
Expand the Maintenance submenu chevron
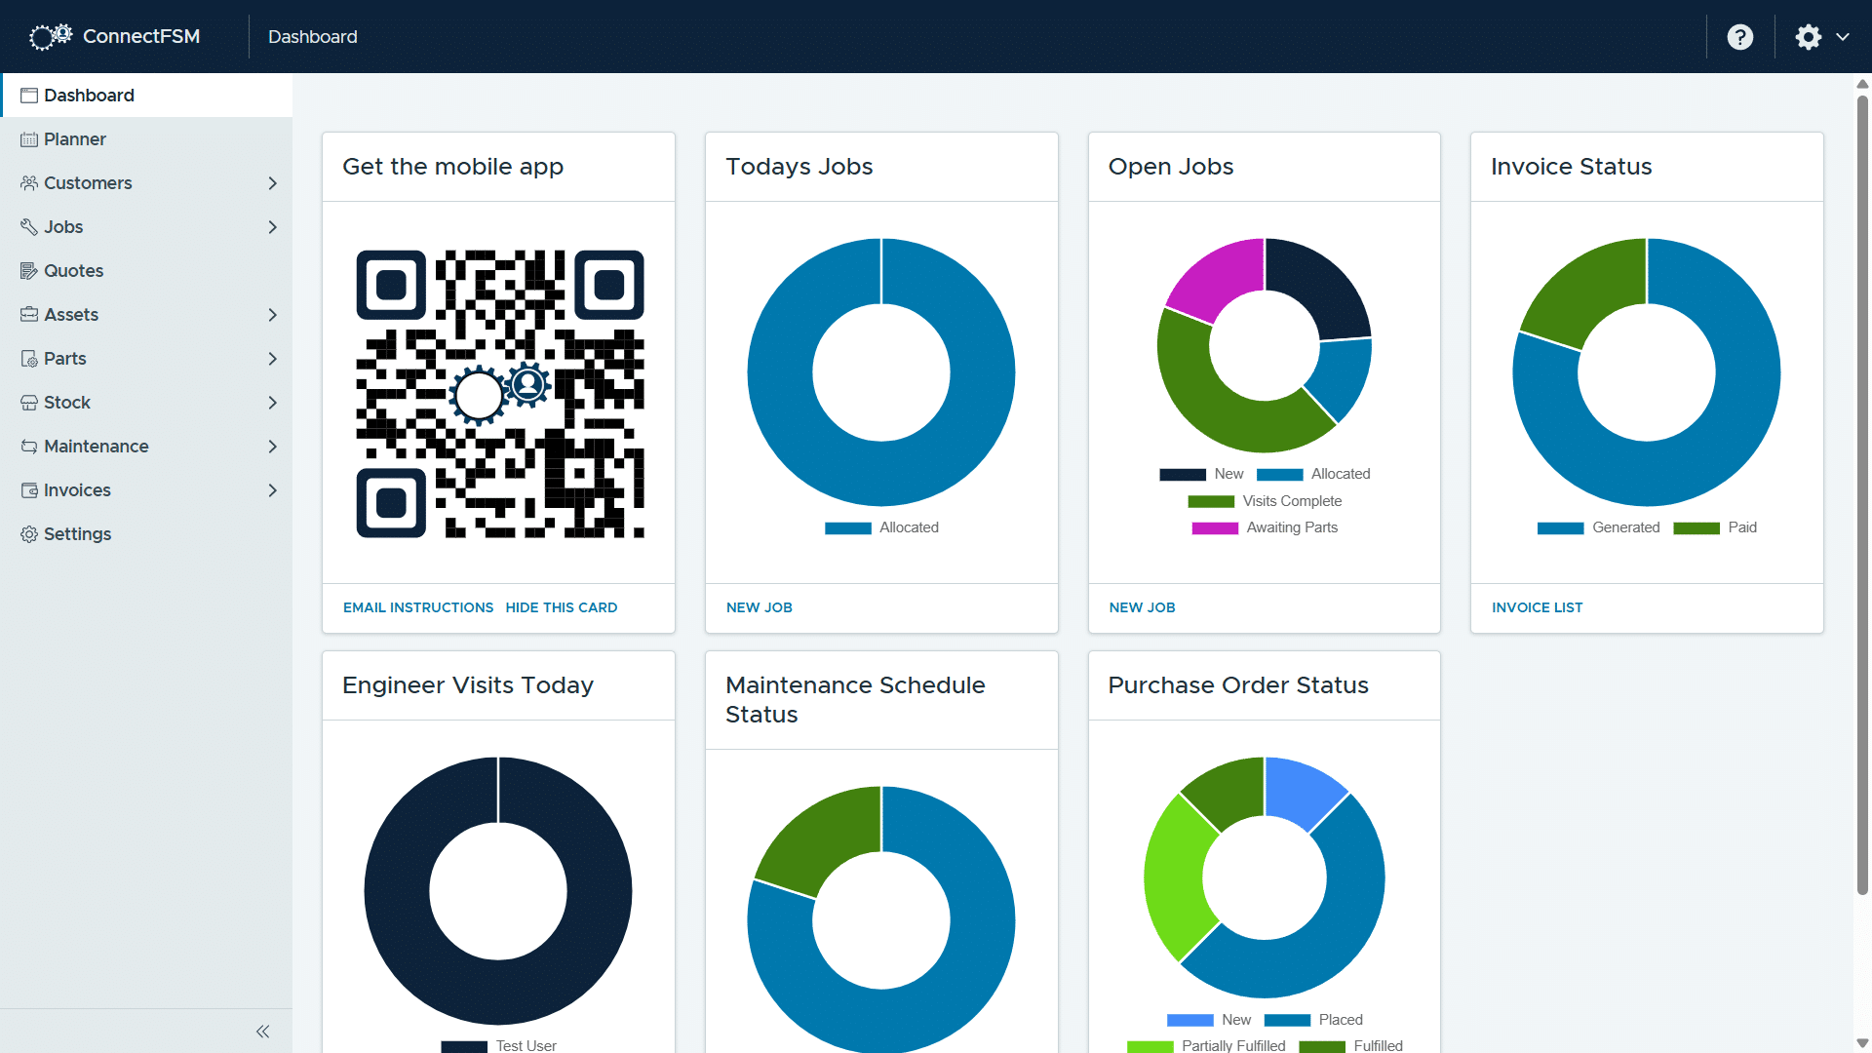(273, 447)
